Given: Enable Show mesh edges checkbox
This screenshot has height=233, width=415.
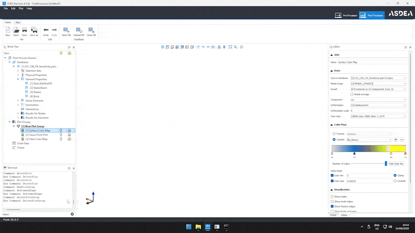Looking at the screenshot, I should coord(332,201).
